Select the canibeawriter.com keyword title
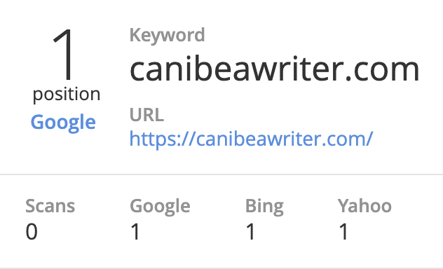 coord(274,69)
